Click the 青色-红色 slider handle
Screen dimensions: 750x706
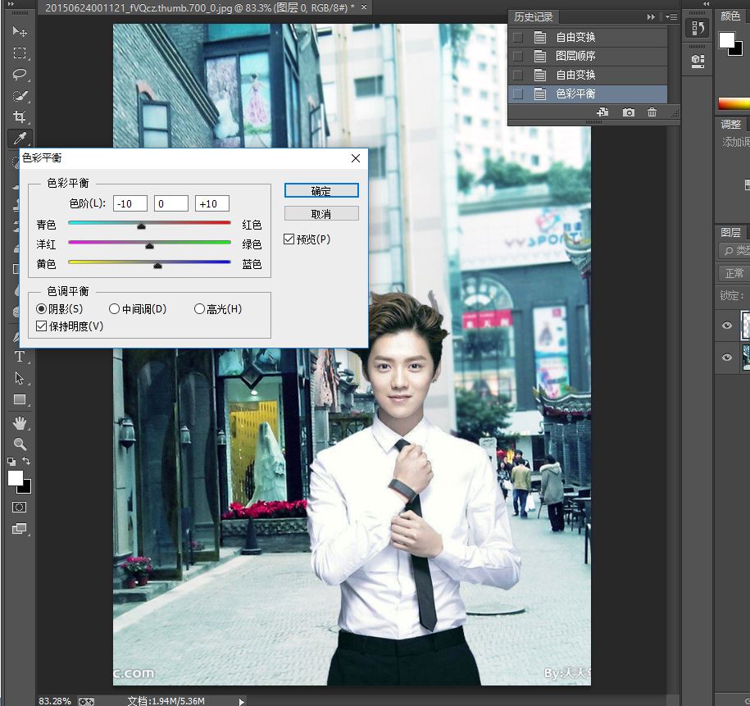pos(141,226)
